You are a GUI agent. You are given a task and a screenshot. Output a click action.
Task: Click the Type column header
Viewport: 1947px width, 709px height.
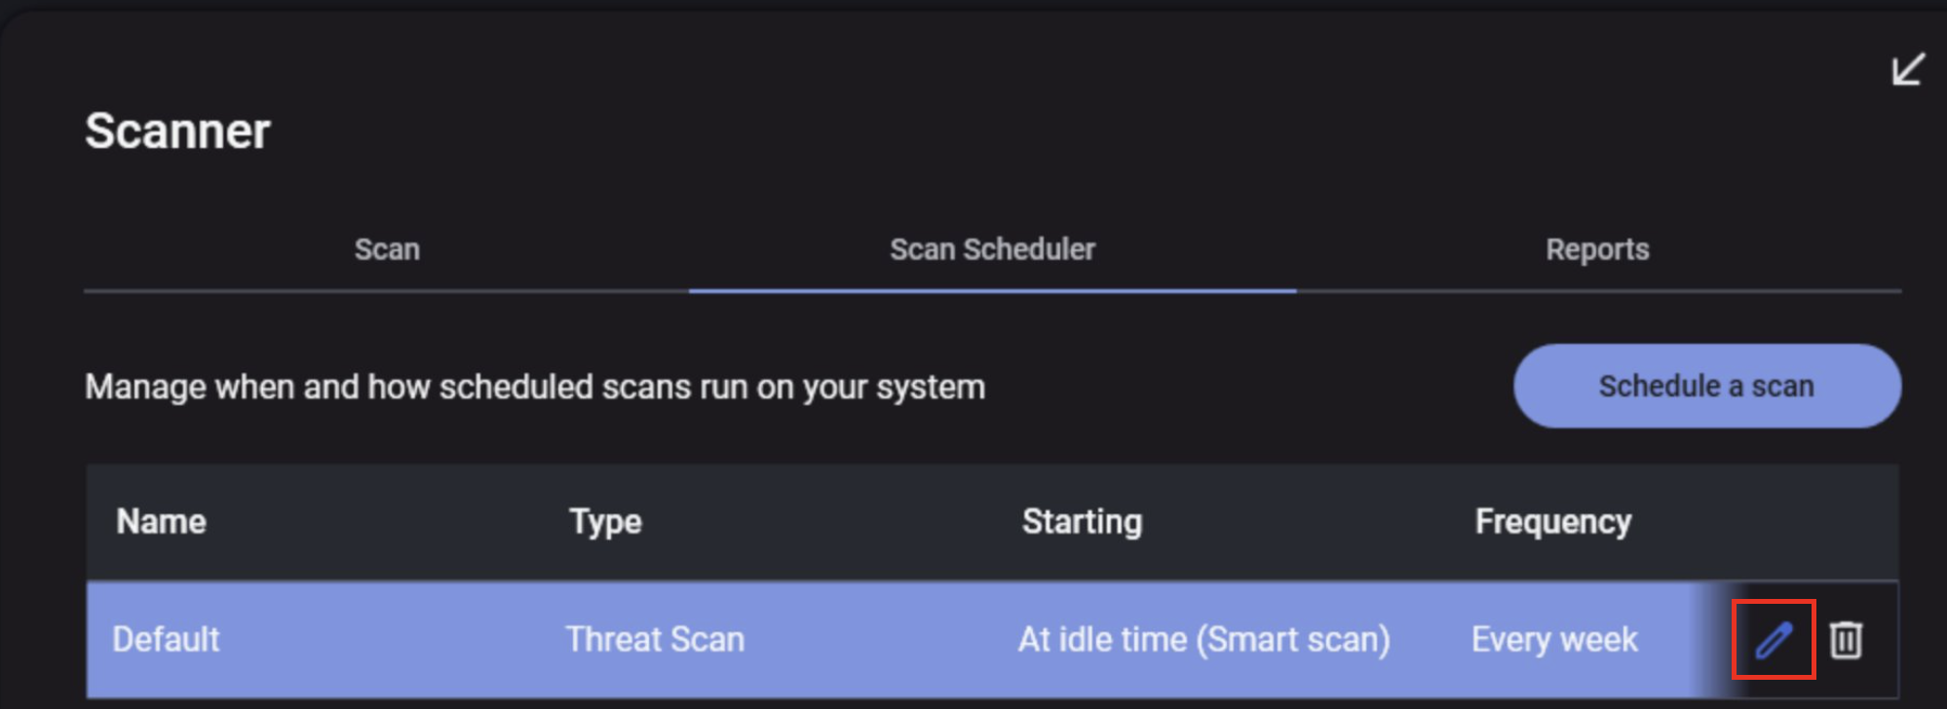605,522
